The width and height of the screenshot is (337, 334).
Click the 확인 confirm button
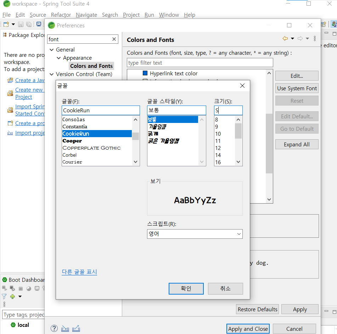[x=186, y=289]
